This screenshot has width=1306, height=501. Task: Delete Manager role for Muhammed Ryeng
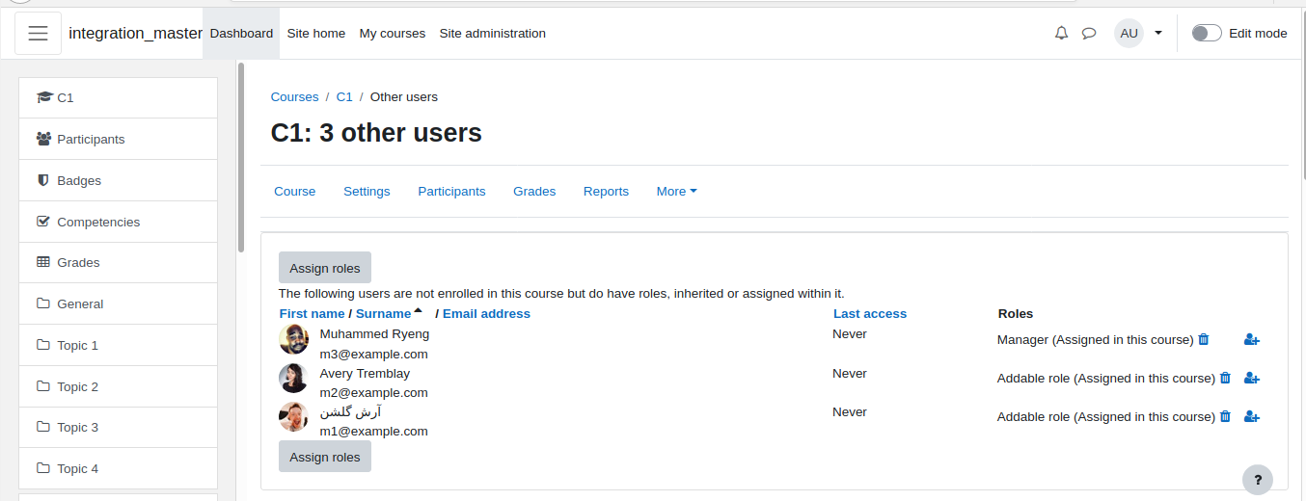(x=1203, y=339)
